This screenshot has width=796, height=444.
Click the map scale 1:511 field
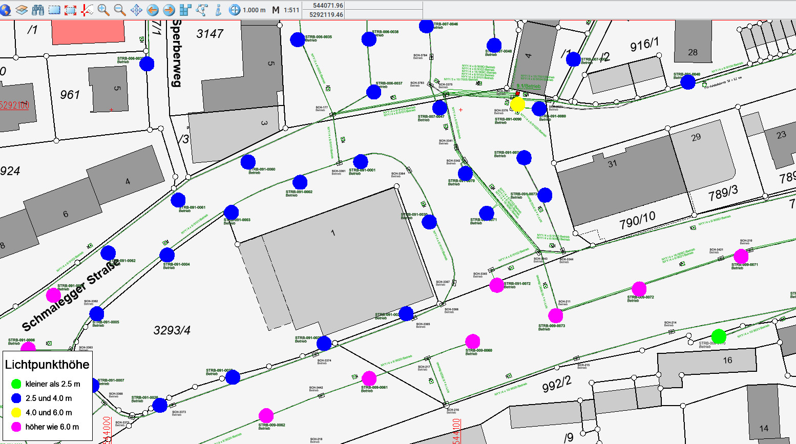291,10
